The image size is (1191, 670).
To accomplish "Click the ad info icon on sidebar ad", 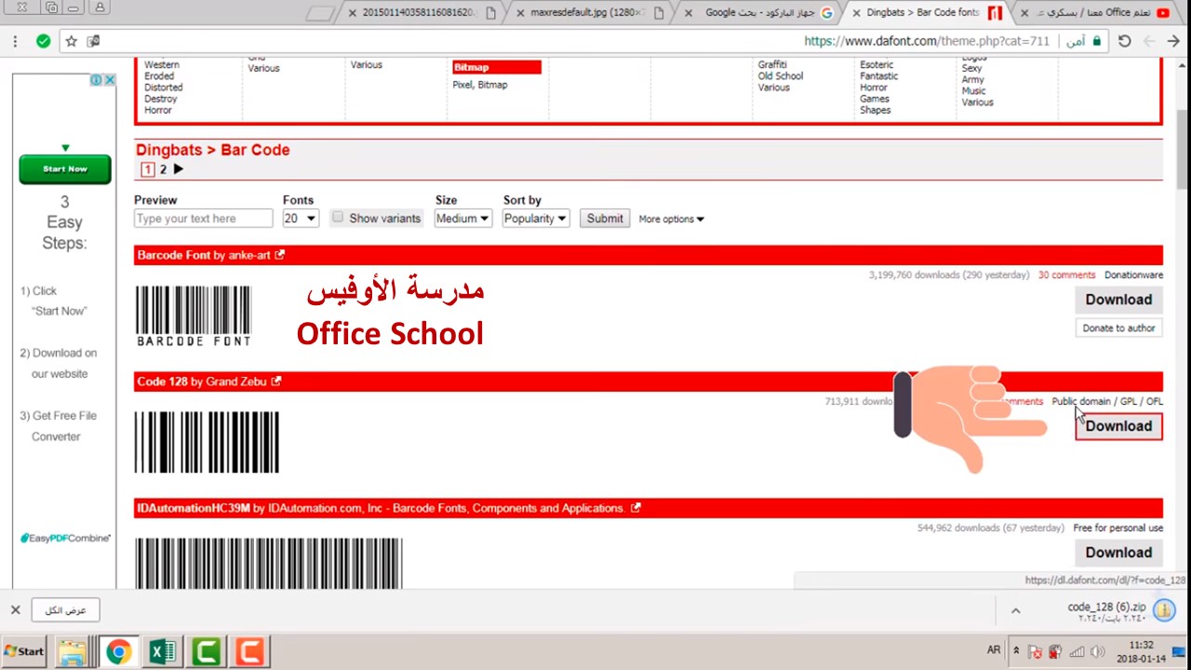I will point(96,80).
